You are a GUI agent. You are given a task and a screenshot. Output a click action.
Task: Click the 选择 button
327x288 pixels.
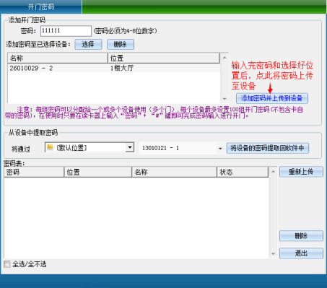[x=88, y=45]
